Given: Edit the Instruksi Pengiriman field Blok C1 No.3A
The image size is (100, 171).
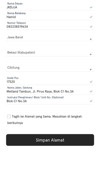Looking at the screenshot, I should click(x=50, y=100).
